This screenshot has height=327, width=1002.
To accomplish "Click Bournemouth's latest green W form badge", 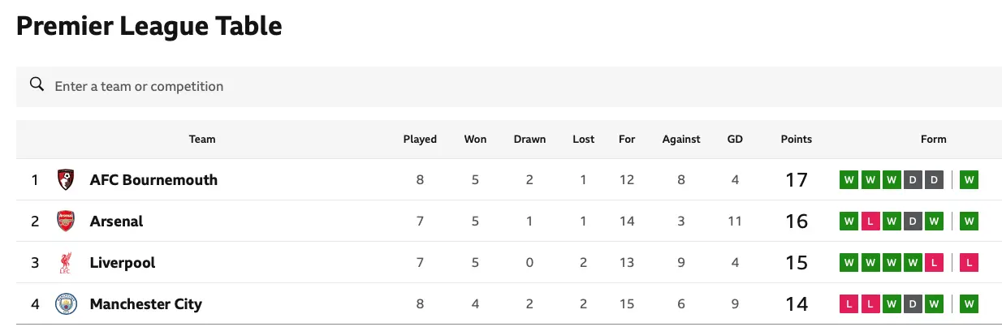I will tap(969, 179).
